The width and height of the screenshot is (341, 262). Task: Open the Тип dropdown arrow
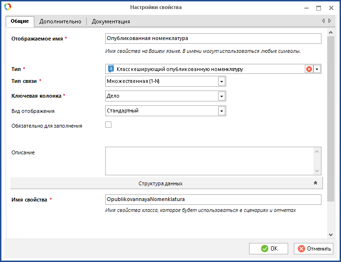tap(317, 69)
